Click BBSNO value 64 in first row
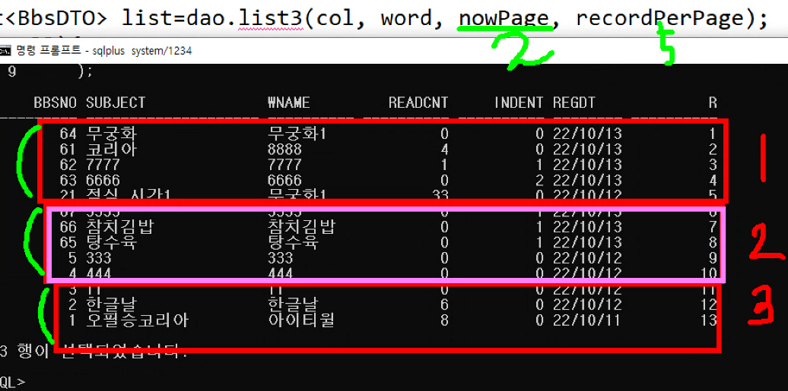 point(68,134)
